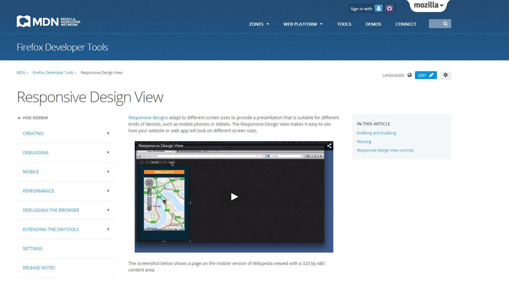Open the Web Platform menu
Screen dimensions: 509x282
click(x=303, y=24)
